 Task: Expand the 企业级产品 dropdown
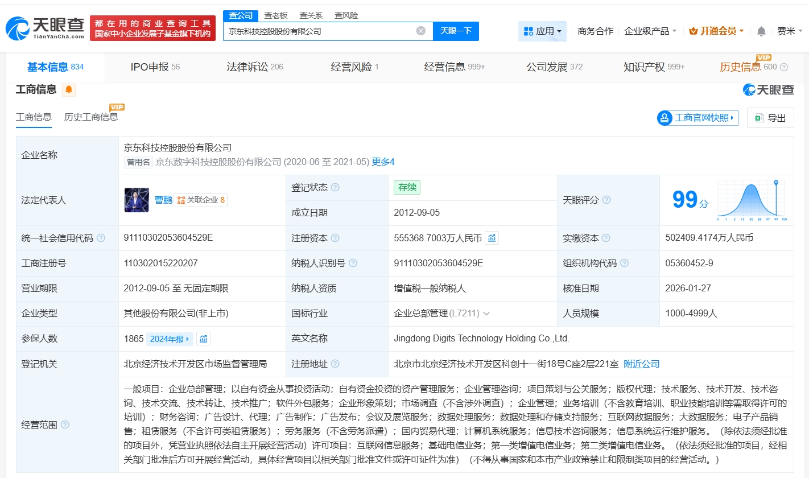650,31
